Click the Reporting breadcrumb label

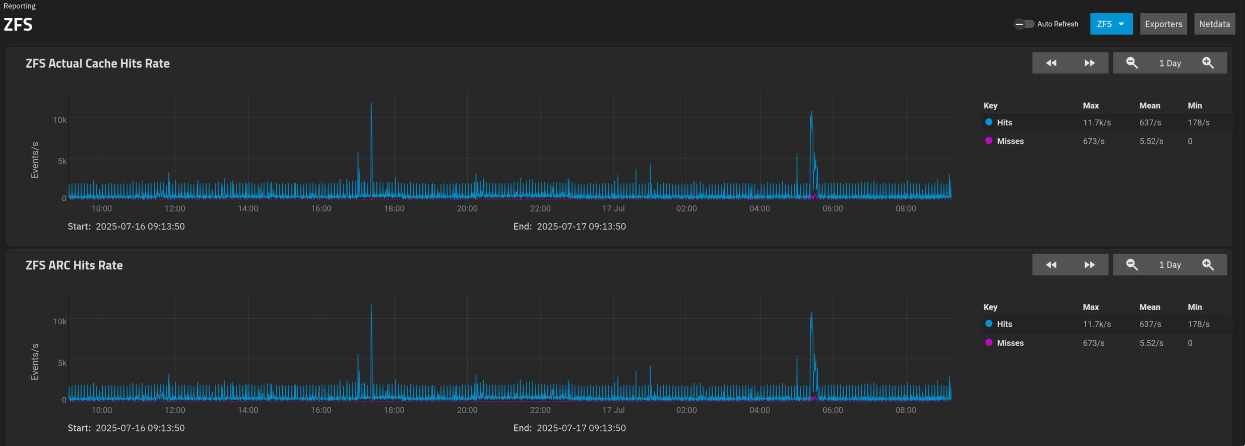pos(19,6)
